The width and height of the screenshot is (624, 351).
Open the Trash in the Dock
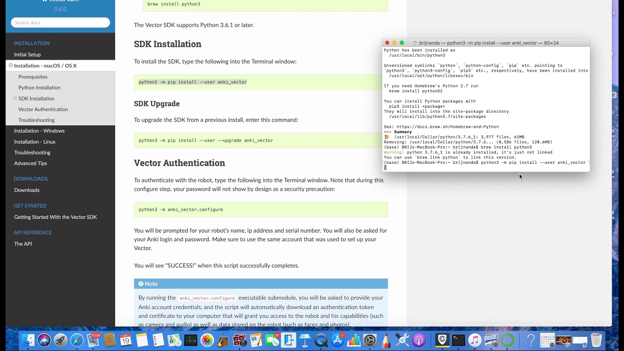coord(596,340)
